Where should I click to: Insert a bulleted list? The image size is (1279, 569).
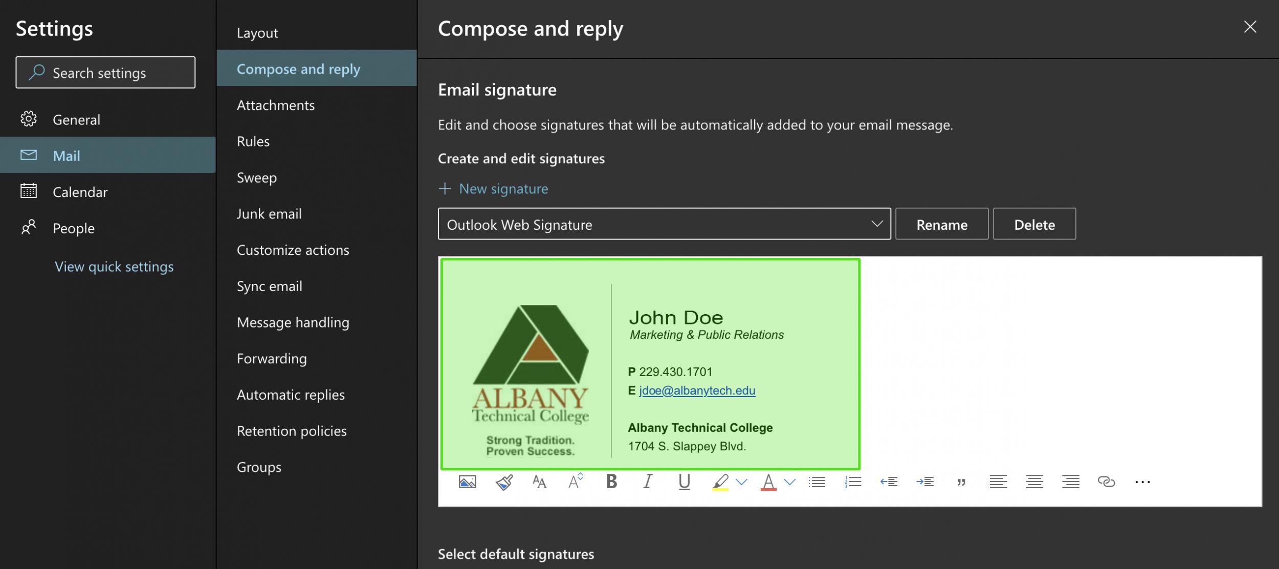[x=817, y=482]
